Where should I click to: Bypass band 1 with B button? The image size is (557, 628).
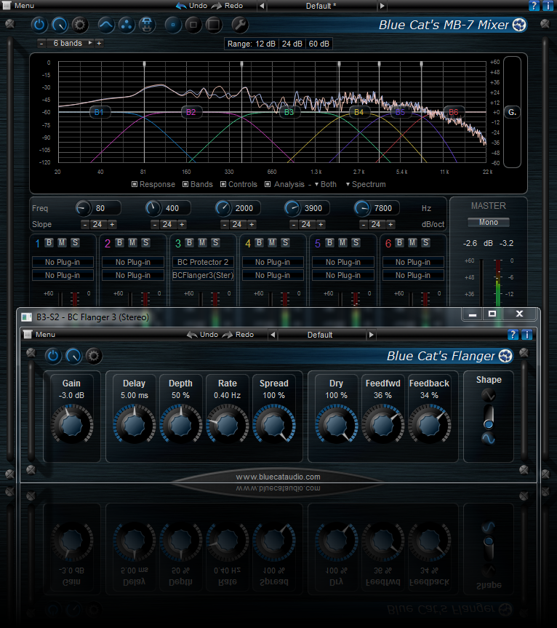click(49, 242)
